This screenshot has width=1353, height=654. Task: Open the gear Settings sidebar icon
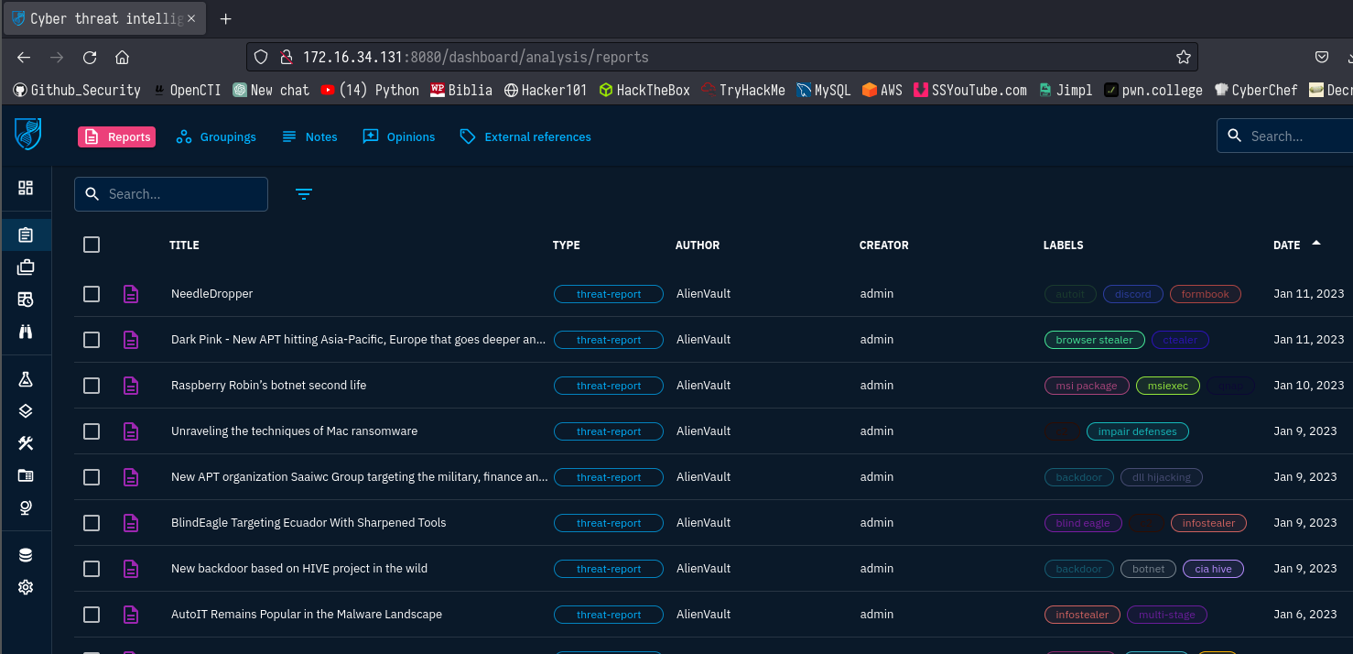(26, 587)
